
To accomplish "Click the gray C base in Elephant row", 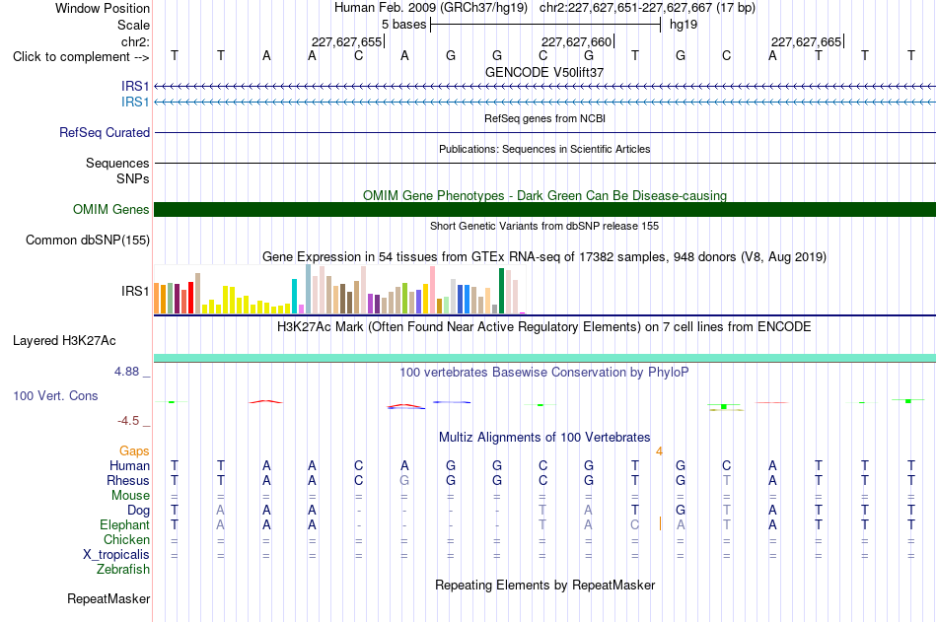I will point(634,524).
